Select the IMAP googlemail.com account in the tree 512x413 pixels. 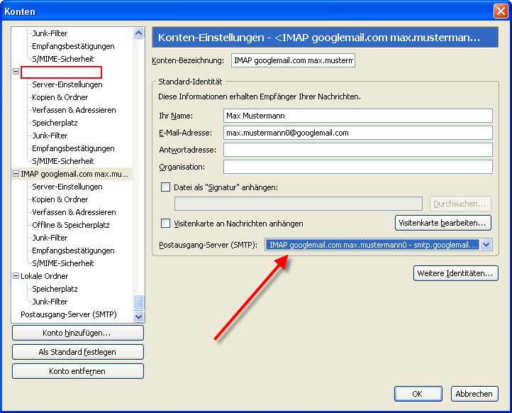click(74, 174)
